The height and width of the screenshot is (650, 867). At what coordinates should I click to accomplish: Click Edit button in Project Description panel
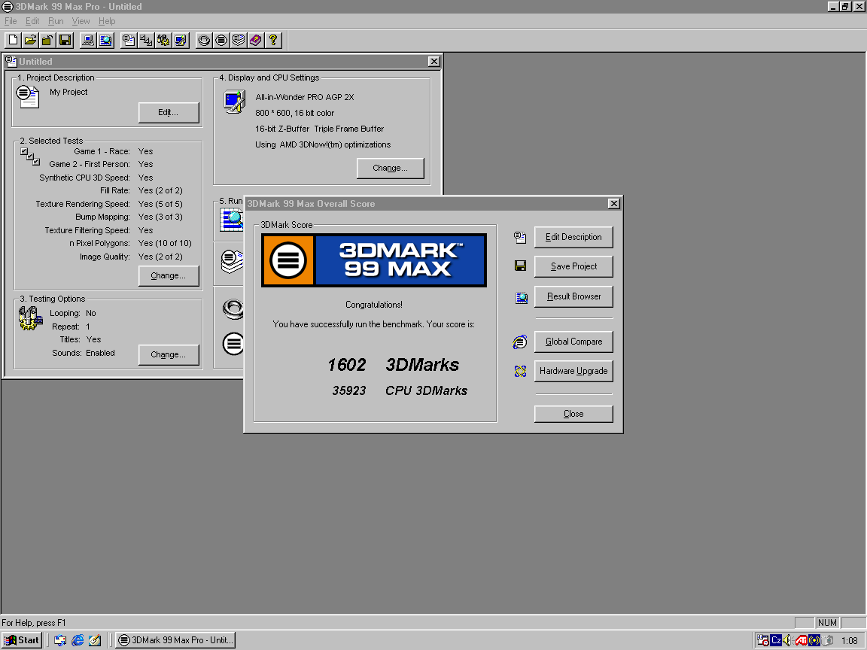pyautogui.click(x=169, y=113)
